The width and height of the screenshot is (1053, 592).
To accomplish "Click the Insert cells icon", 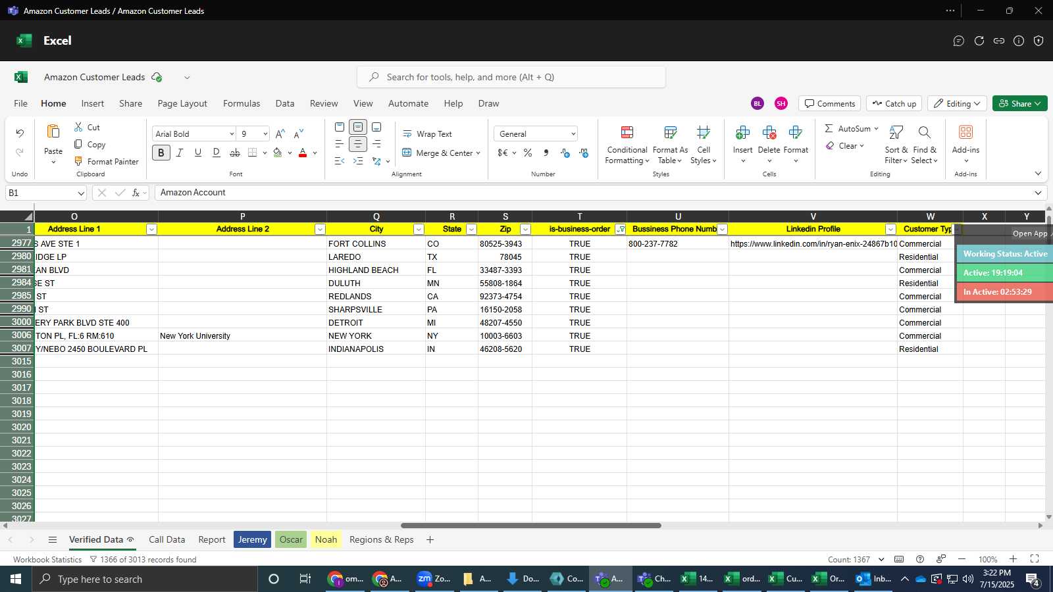I will 742,133.
